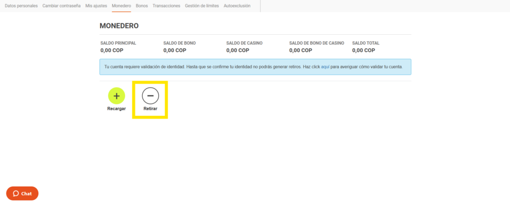Click SALDO DE BONO amount value
This screenshot has width=510, height=202.
[175, 50]
